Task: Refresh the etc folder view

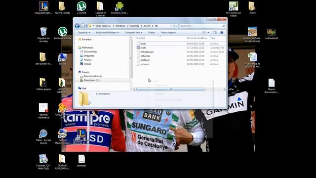Action: (x=175, y=26)
